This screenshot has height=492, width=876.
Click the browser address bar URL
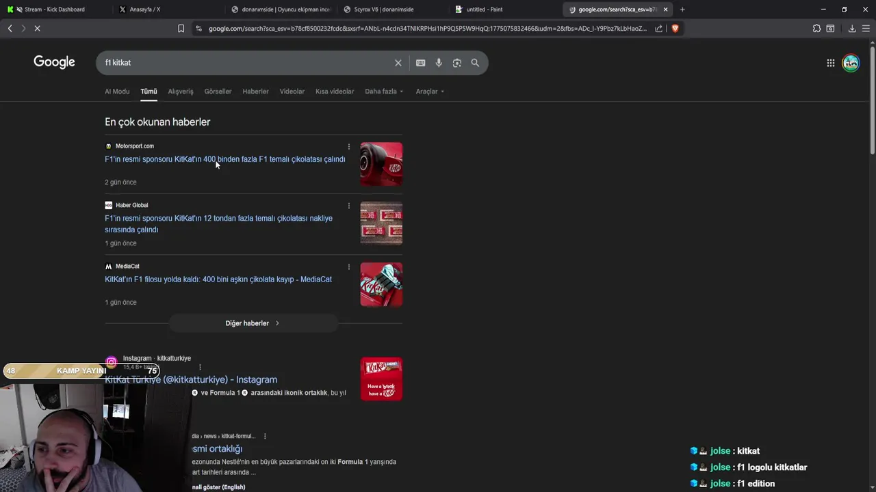(427, 29)
